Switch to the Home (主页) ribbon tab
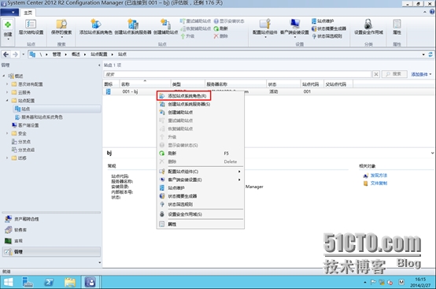This screenshot has width=436, height=289. 28,13
